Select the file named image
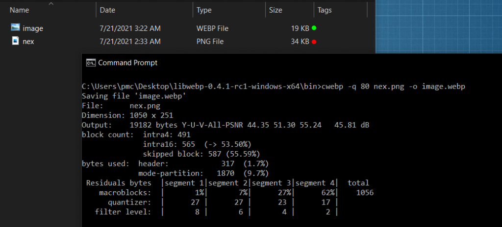The height and width of the screenshot is (227, 502). click(x=33, y=28)
